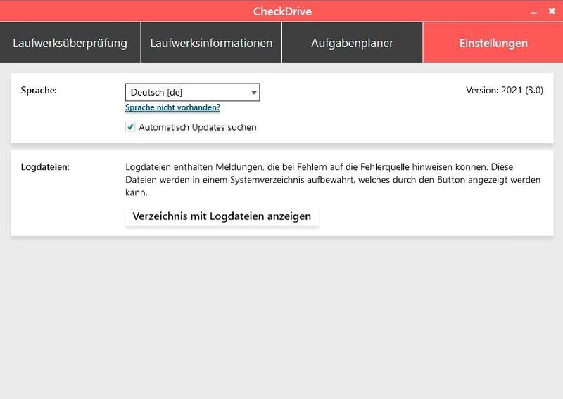563x399 pixels.
Task: Click the Logdateien description paragraph
Action: pos(333,180)
